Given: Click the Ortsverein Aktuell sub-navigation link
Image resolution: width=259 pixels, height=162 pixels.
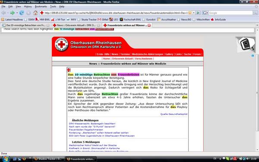Looking at the screenshot, I should (122, 59).
